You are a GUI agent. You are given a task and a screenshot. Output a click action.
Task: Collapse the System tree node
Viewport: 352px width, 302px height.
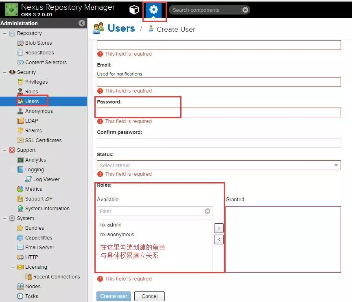tap(5, 218)
